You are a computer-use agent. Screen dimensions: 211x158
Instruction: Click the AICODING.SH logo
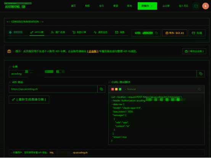tap(18, 6)
